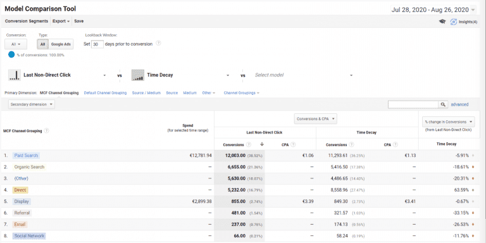Open the education graduation cap icon
The image size is (486, 243).
(x=442, y=22)
